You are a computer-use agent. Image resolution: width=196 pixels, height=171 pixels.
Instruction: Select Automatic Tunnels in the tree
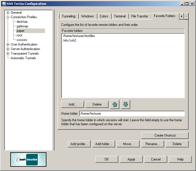point(23,58)
